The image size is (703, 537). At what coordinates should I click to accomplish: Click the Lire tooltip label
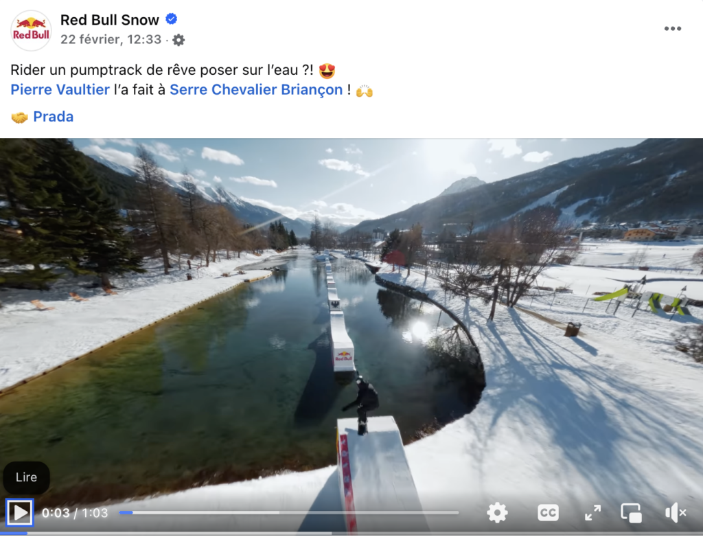27,477
